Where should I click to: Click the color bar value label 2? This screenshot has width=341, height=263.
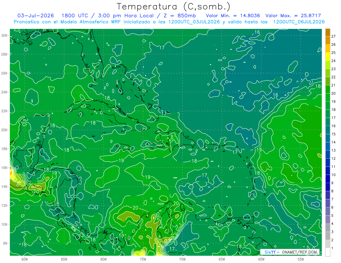point(332,240)
